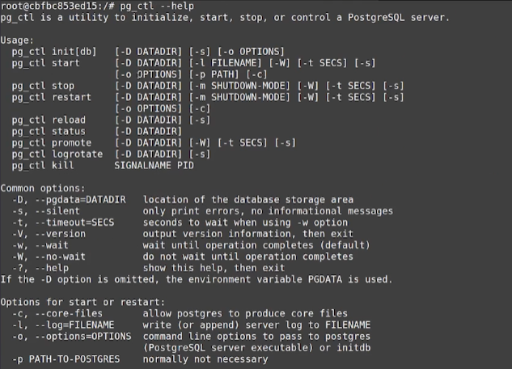
Task: Click the word 'restart' in the usage list
Action: (71, 97)
